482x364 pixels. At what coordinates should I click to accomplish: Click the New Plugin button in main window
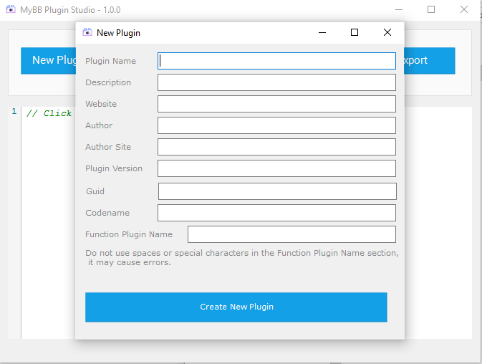48,61
